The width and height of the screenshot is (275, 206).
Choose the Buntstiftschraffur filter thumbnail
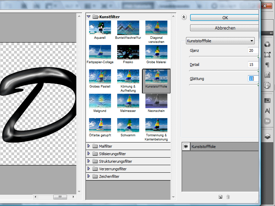coord(128,28)
